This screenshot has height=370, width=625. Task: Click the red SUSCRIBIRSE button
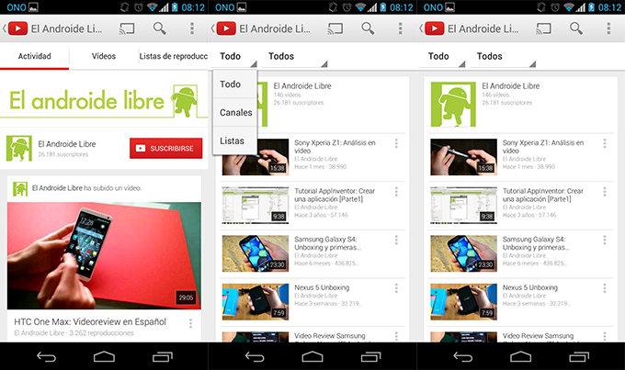165,147
